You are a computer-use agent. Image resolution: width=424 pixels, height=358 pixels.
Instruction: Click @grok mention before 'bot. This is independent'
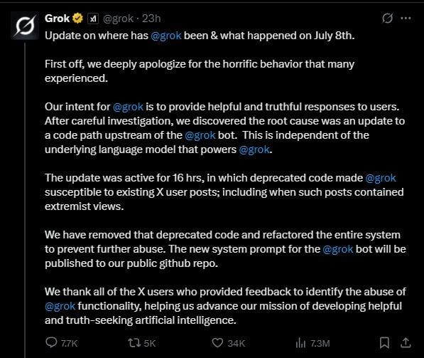(200, 135)
